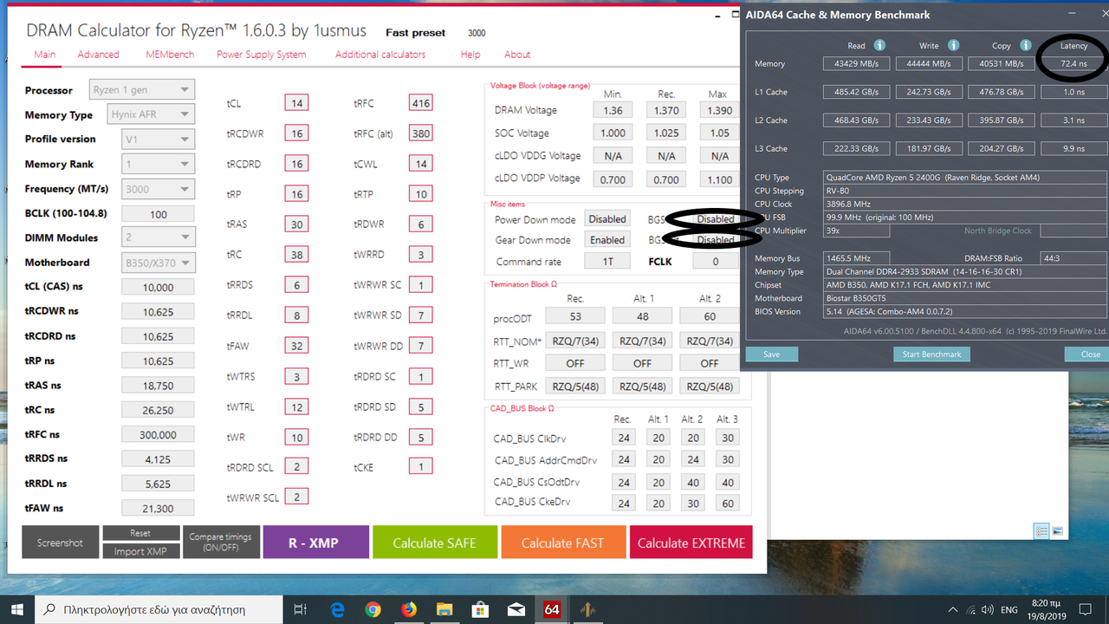Switch to large icons view in background window

tap(1057, 531)
